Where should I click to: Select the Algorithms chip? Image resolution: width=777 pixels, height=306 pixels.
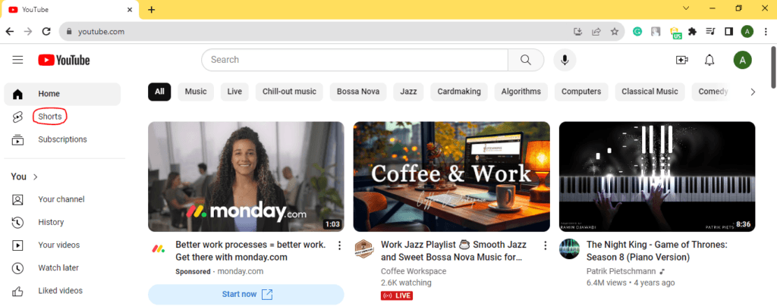coord(521,92)
